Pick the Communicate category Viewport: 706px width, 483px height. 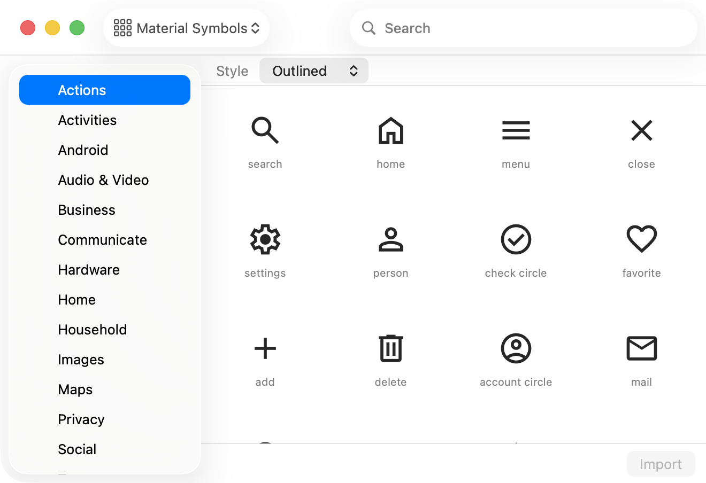tap(105, 240)
